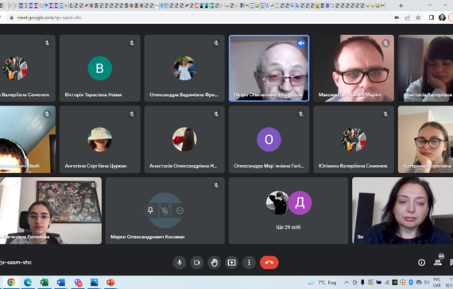Open the 'Ще 29 осіб' tile
Viewport: 453px width, 289px height.
[288, 210]
